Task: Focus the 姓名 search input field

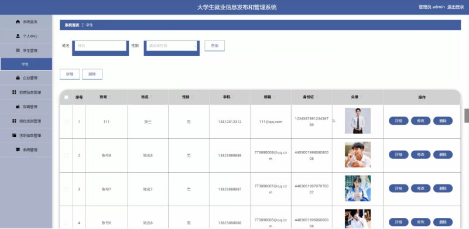Action: coord(101,46)
